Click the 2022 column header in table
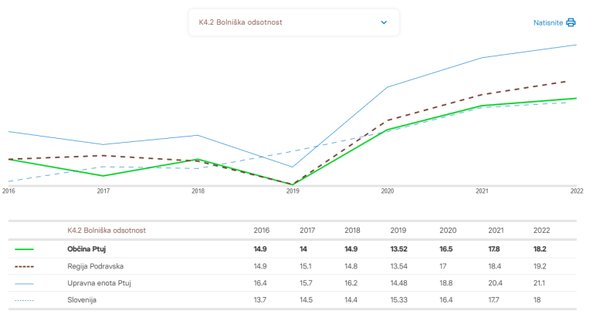Screen dimensions: 593x314 pos(542,230)
